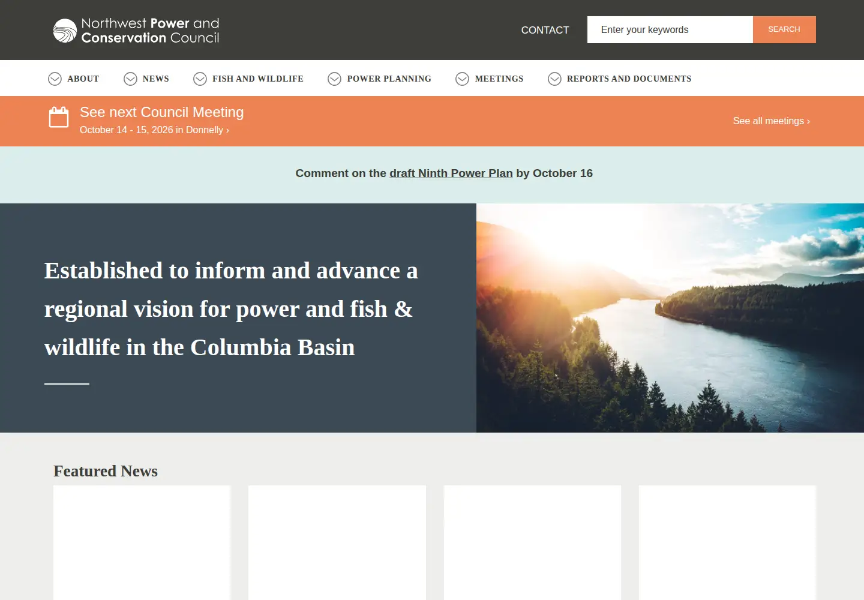Expand the Fish and Wildlife chevron icon

coord(200,79)
